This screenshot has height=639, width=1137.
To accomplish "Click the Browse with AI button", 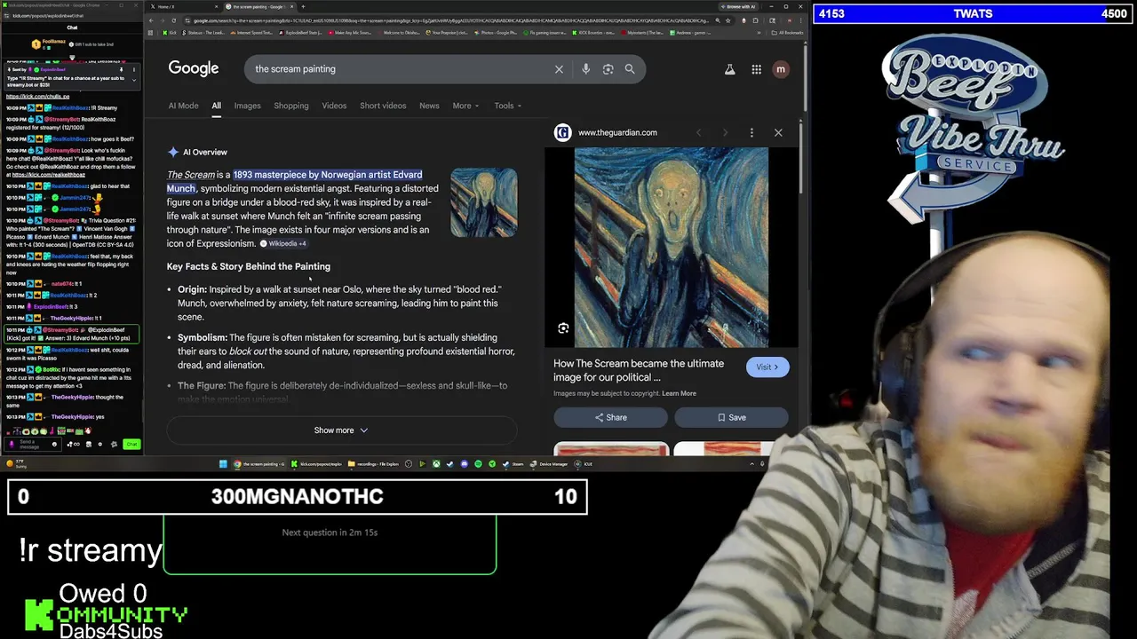I will [740, 7].
